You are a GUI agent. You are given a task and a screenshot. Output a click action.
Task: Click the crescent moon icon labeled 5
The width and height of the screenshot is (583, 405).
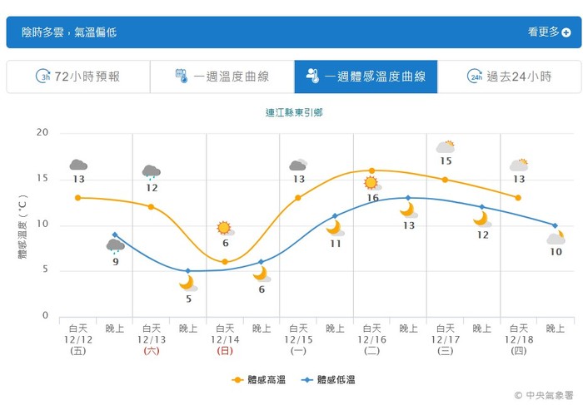[x=188, y=284]
